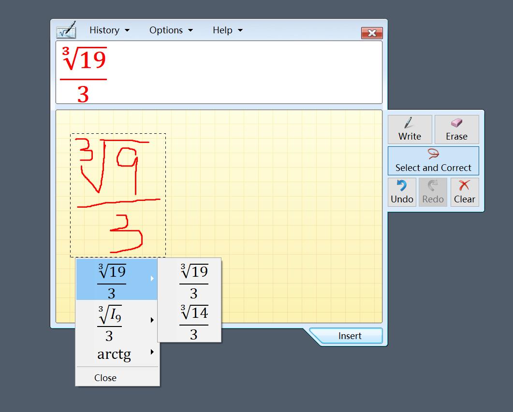Choose the arctg correction option
This screenshot has height=412, width=513.
pos(117,354)
